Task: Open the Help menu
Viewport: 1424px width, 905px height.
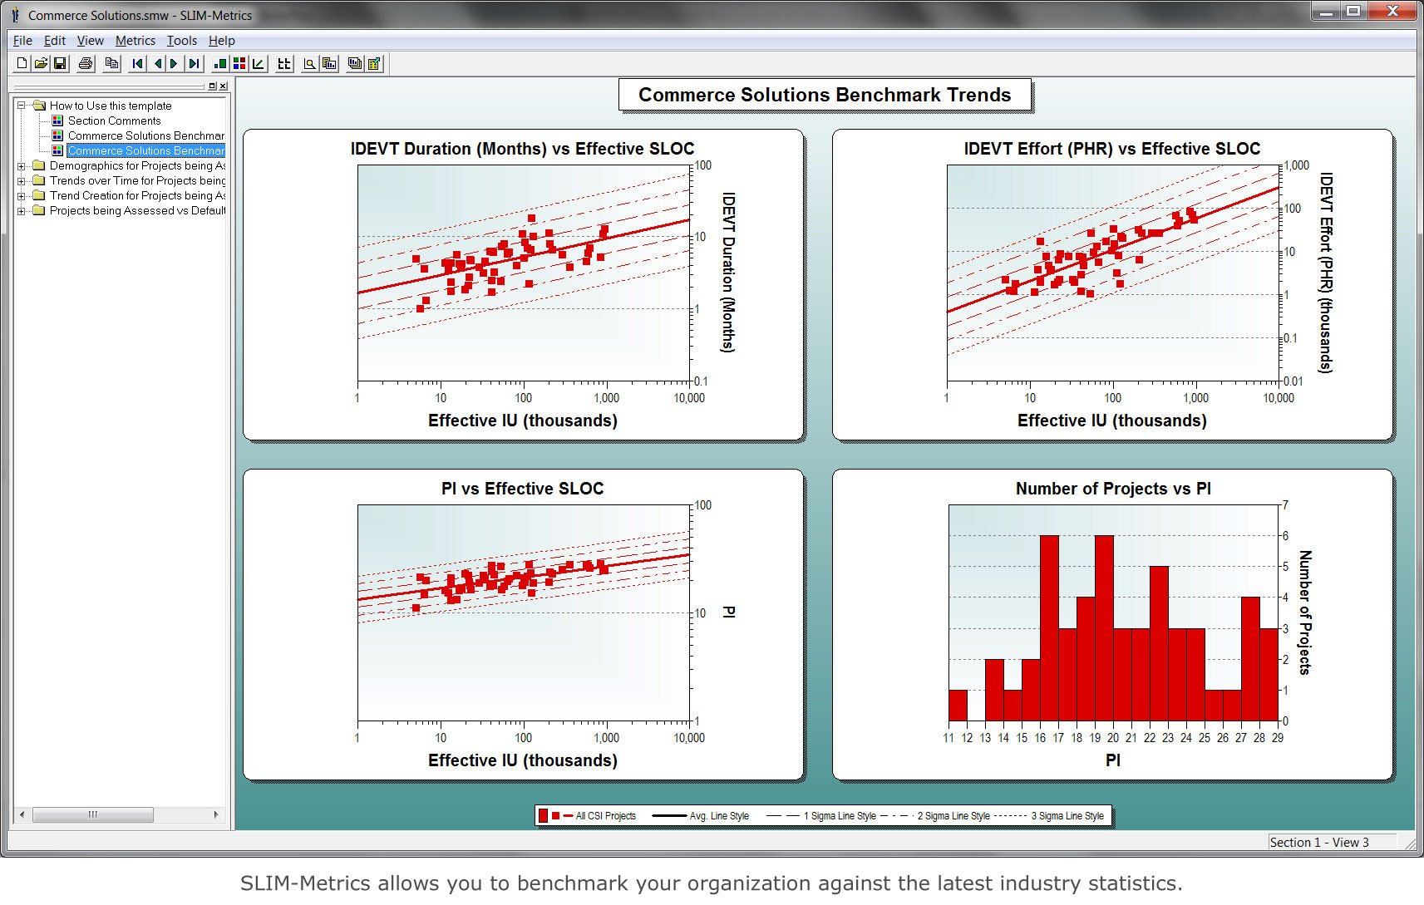Action: 222,40
